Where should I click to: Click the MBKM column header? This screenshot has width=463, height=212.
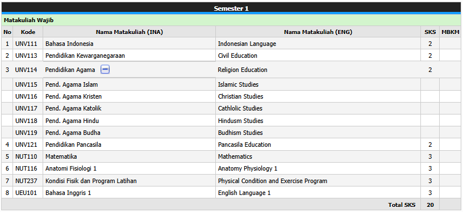450,32
